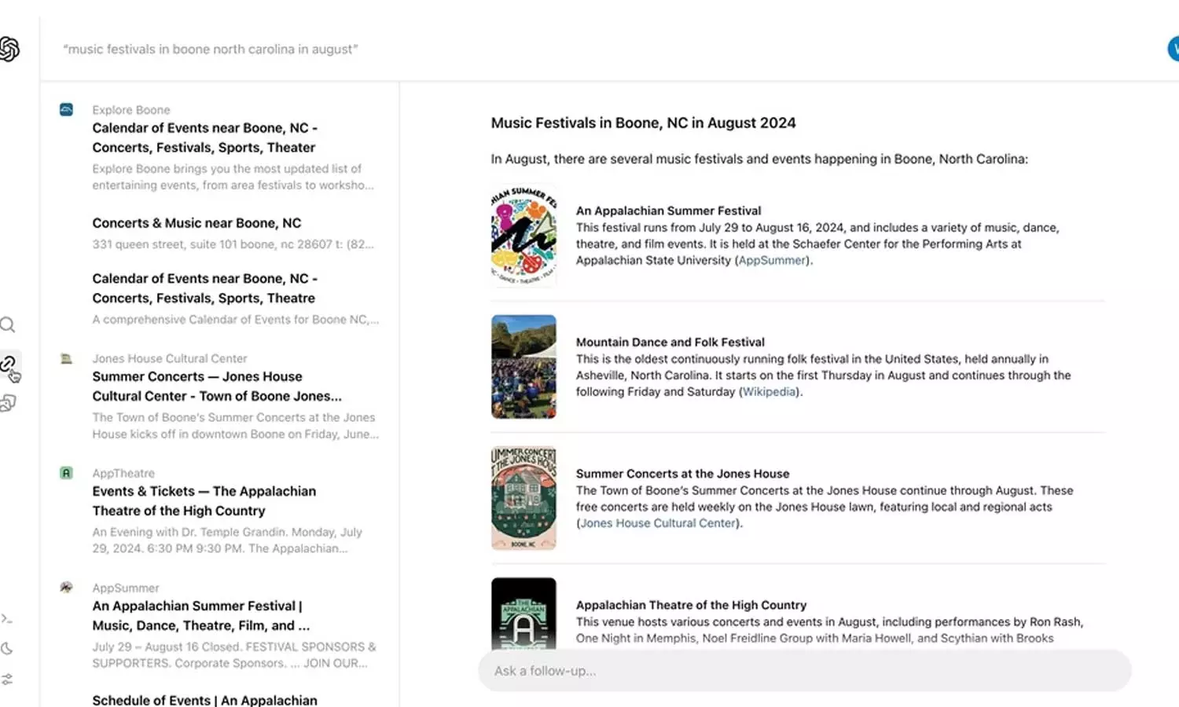Open the Wikipedia citation link
The image size is (1179, 707).
(x=769, y=391)
